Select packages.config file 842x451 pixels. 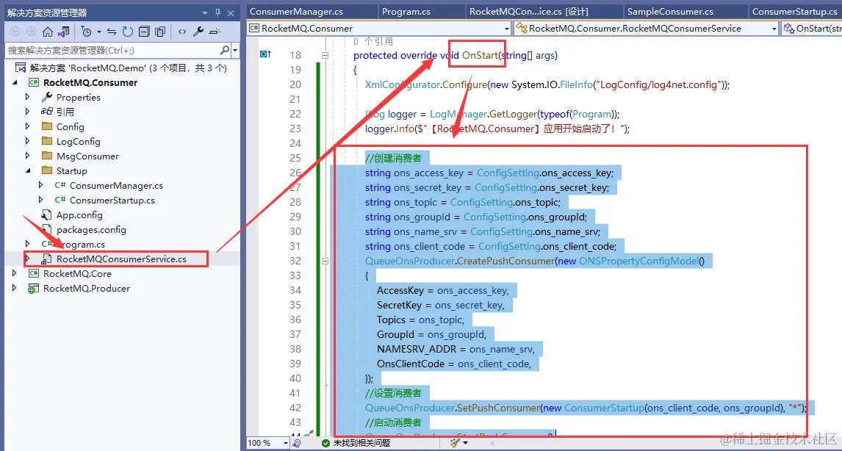(x=91, y=230)
